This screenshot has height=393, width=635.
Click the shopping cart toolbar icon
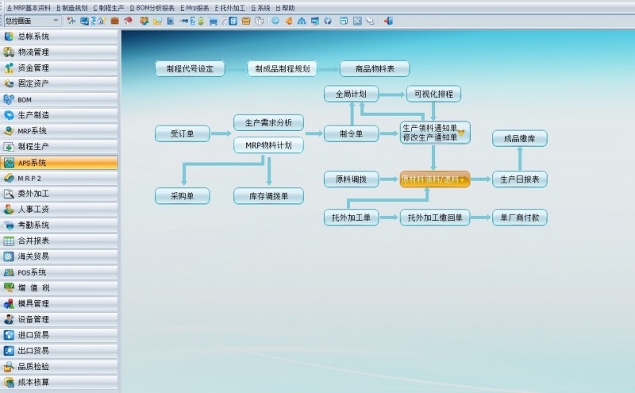coord(214,21)
